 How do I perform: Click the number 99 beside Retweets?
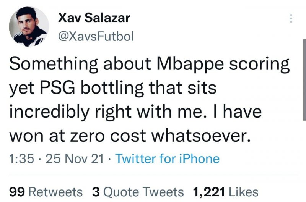(x=17, y=191)
